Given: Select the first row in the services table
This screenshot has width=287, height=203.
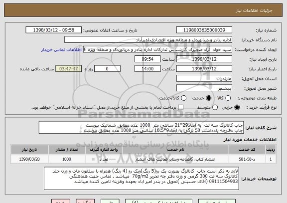Looking at the screenshot, I should [x=143, y=159].
